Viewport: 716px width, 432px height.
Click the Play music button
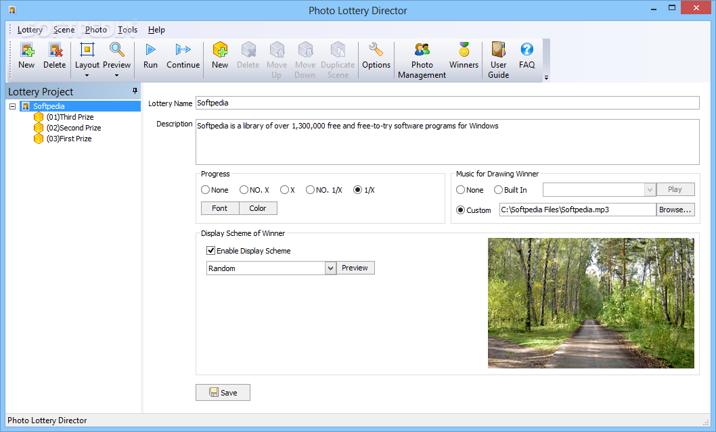(x=675, y=189)
